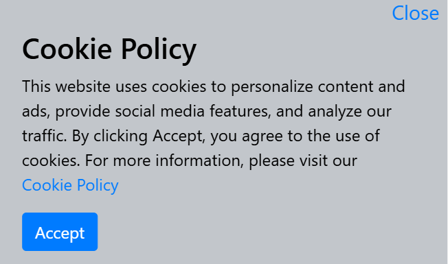Dismiss the banner with the Close link
Image resolution: width=448 pixels, height=264 pixels.
coord(416,13)
